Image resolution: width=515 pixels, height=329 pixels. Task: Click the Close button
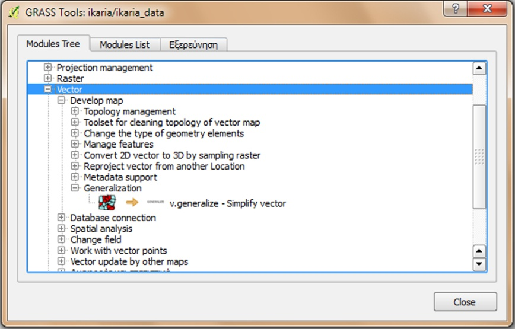(465, 302)
